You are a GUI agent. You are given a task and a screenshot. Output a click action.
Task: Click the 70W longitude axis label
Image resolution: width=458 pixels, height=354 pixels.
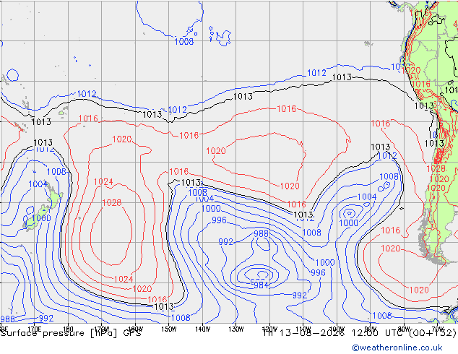[438, 329]
